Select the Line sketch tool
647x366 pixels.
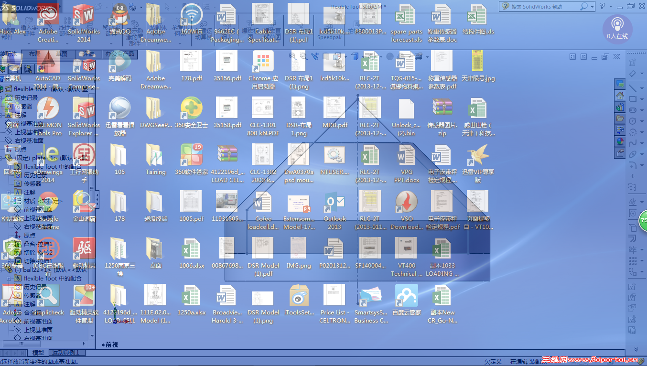pyautogui.click(x=632, y=88)
